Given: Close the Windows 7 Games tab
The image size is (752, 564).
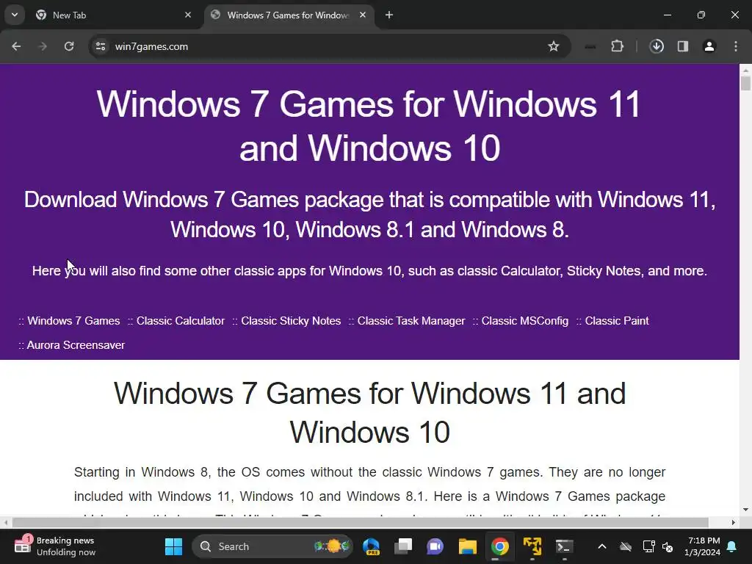Looking at the screenshot, I should click(x=363, y=15).
